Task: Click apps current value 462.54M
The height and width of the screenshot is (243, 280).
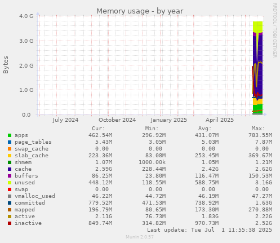Action: pyautogui.click(x=100, y=135)
